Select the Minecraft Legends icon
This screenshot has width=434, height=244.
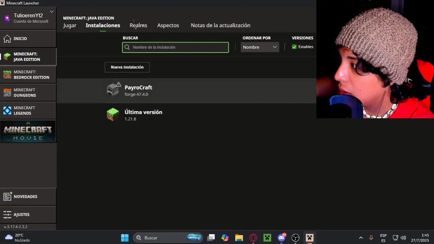click(7, 110)
